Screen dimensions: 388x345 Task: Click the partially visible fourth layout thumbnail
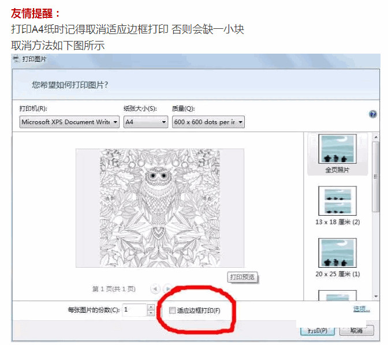click(338, 295)
